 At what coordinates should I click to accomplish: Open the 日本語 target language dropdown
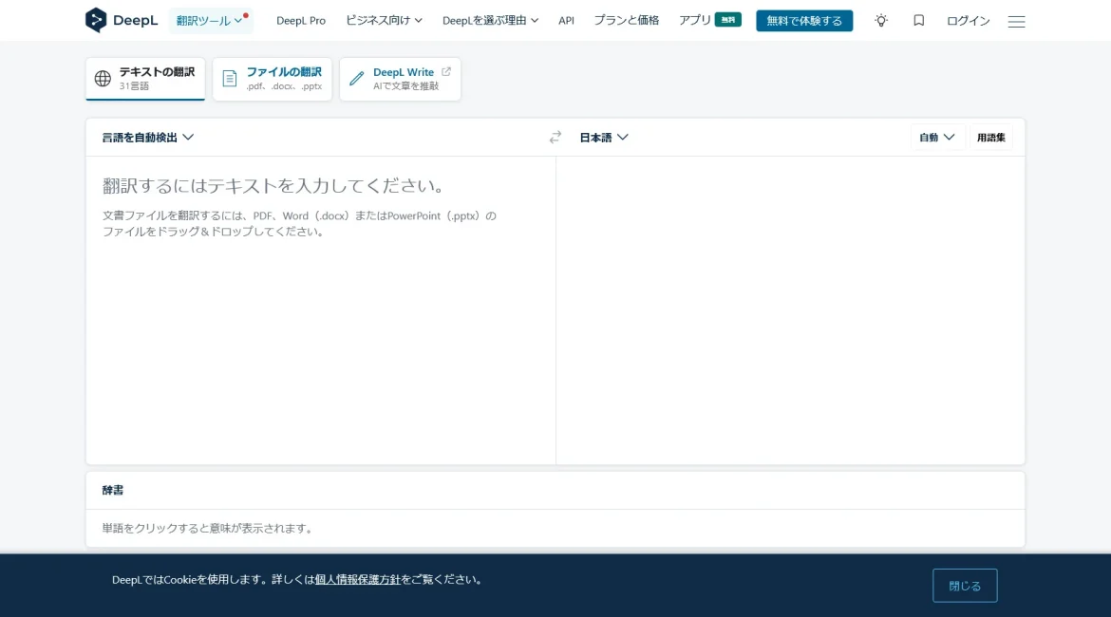click(x=604, y=138)
